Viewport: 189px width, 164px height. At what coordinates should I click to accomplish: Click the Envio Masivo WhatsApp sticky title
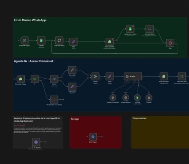pos(30,20)
